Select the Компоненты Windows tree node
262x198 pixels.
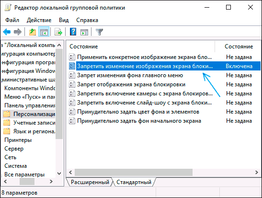(x=30, y=88)
